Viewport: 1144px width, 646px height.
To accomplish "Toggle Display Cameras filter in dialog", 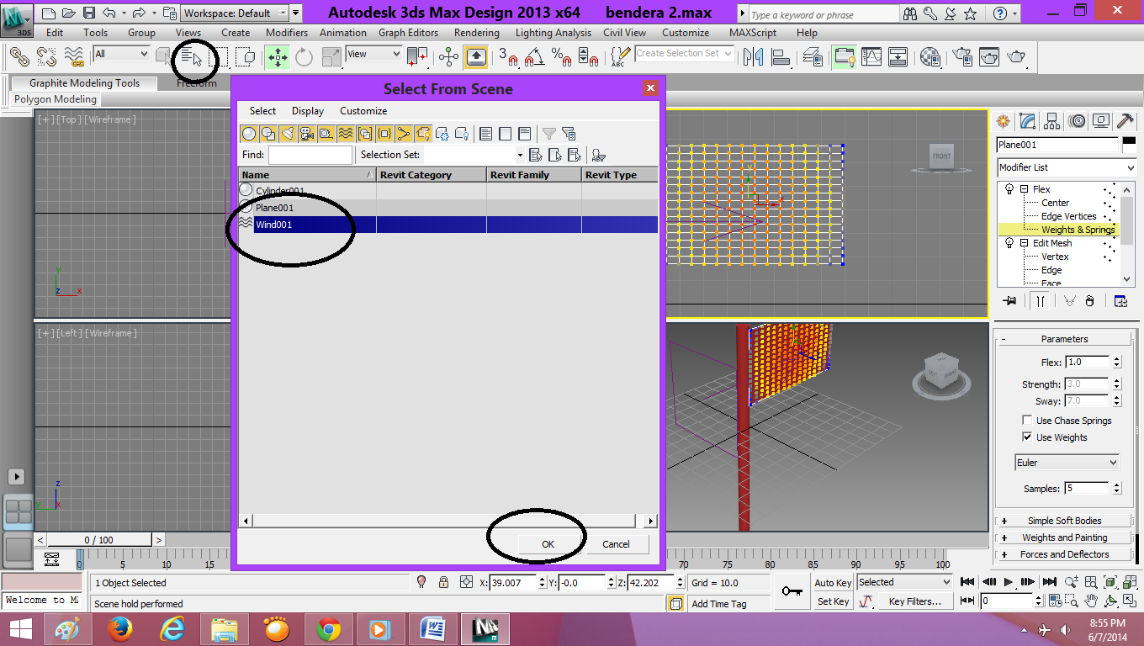I will coord(307,133).
